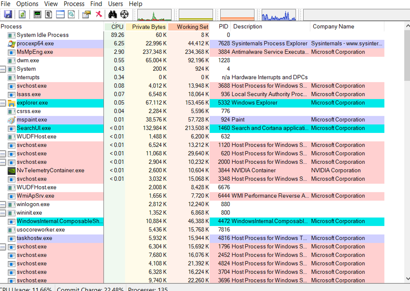Click the 89.26 CPU value
Screen dimensions: 410x291
[117, 35]
